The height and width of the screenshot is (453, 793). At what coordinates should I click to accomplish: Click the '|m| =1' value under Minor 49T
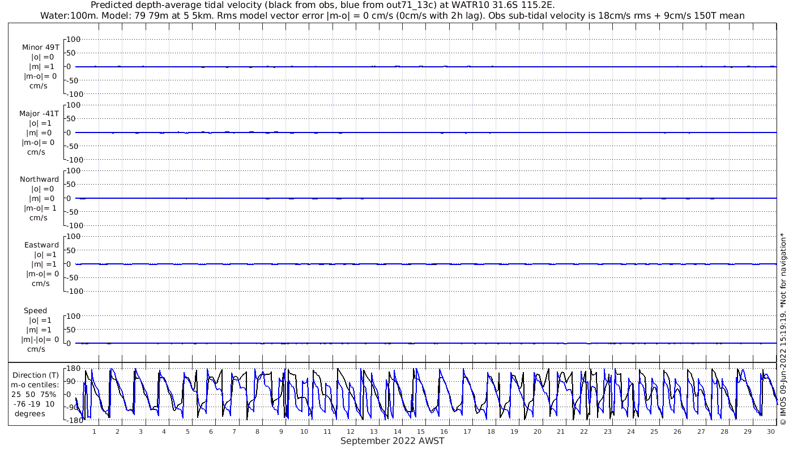[x=42, y=67]
